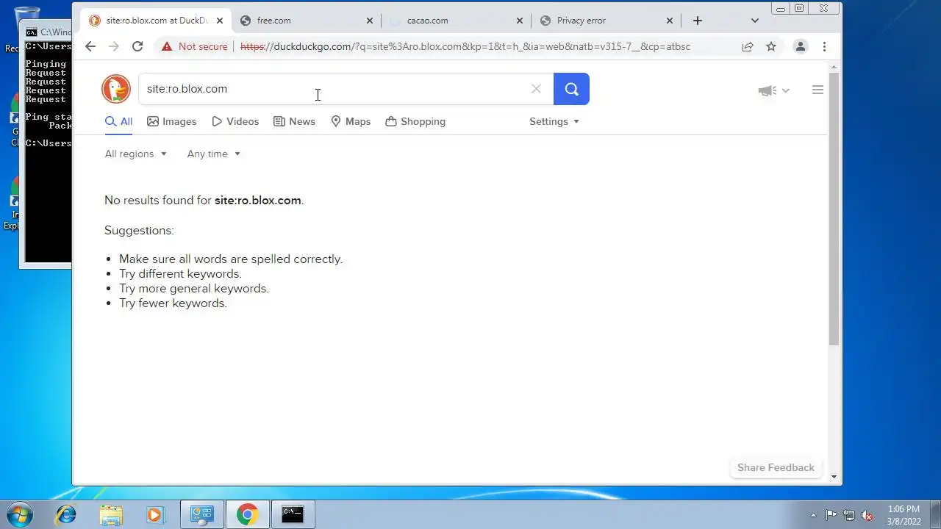Click the taskbar clock showing 1:06 PM
The height and width of the screenshot is (529, 941).
point(904,515)
